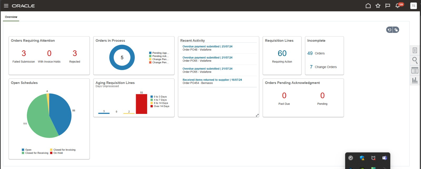Open the Tasks document panel icon

[x=415, y=50]
